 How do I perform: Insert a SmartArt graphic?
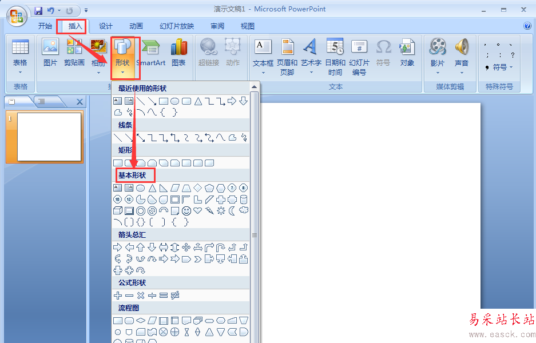pos(151,51)
